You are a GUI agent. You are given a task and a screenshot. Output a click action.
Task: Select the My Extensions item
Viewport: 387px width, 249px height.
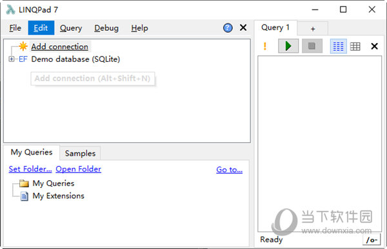click(x=59, y=196)
